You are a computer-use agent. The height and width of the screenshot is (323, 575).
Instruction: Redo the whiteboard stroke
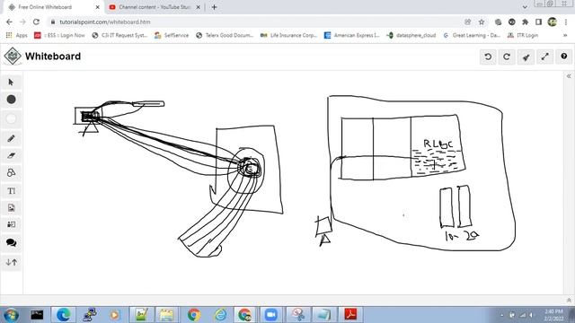click(x=507, y=57)
